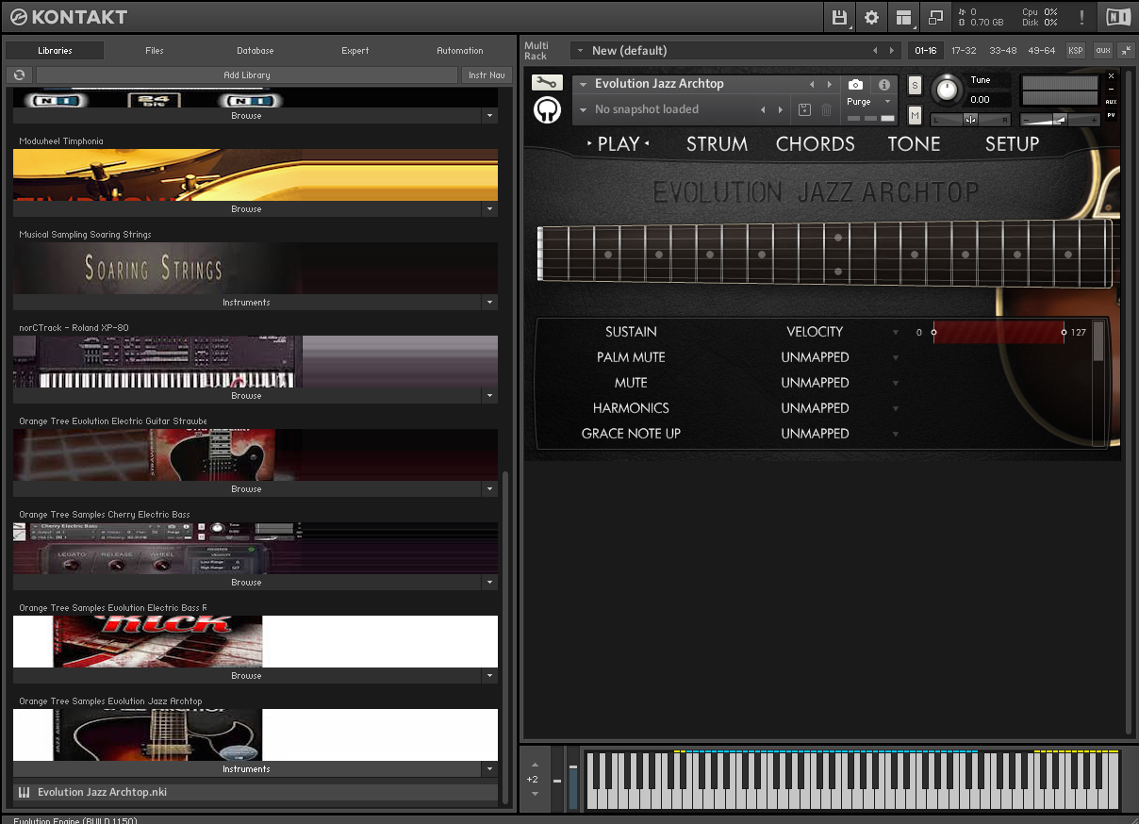The height and width of the screenshot is (824, 1139).
Task: Click the Add Library button
Action: tap(247, 74)
